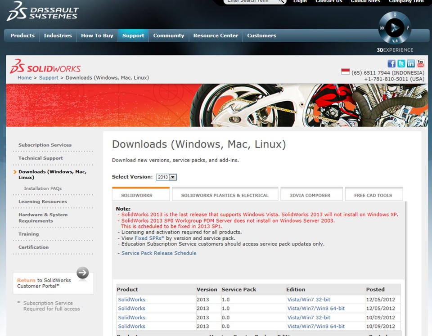The height and width of the screenshot is (336, 432).
Task: Download Vista/Win7 32-bit edition, service pack 1.0
Action: click(x=309, y=300)
